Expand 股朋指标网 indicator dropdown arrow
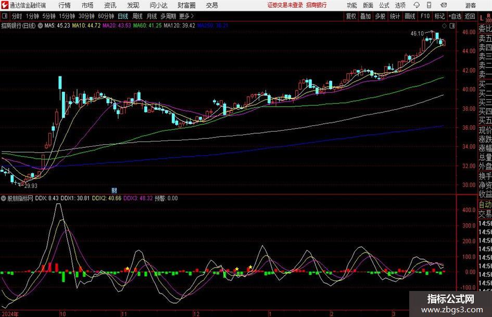 point(4,198)
